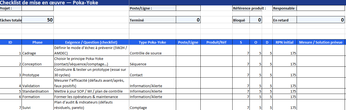
Task: Click the Poste/Ligne input cell in top form
Action: pos(188,8)
